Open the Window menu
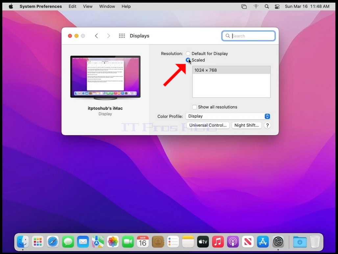Screen dimensions: 338x254 [107, 7]
